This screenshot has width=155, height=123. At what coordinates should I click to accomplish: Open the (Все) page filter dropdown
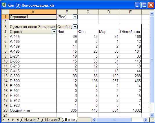point(75,17)
